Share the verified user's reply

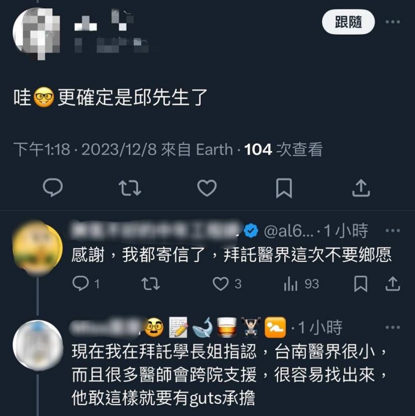393,284
